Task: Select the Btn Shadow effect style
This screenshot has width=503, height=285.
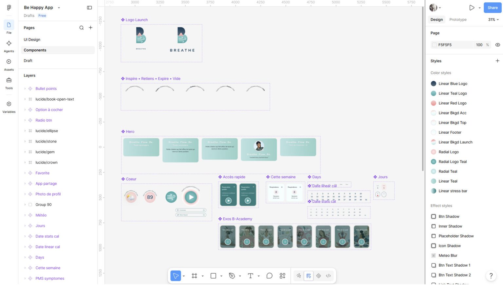Action: [449, 216]
